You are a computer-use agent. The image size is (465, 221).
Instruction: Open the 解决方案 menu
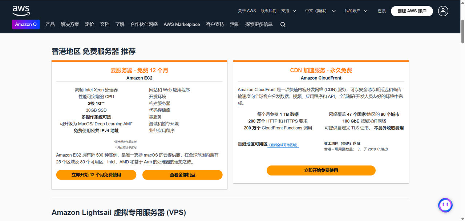point(70,24)
